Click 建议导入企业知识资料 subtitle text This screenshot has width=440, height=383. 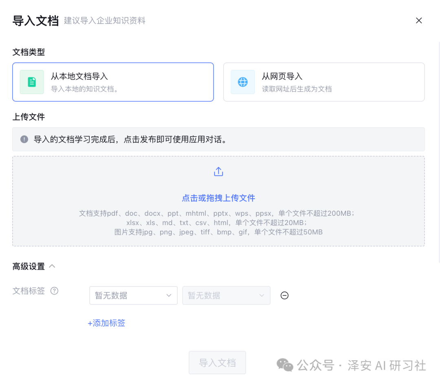click(x=105, y=21)
